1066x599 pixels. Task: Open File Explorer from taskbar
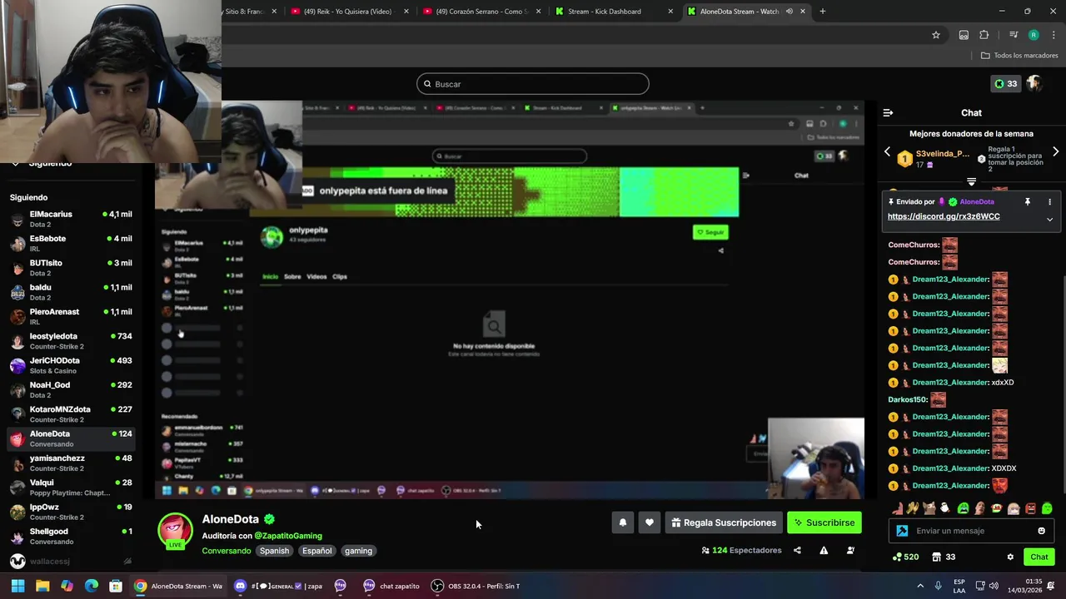(x=42, y=586)
